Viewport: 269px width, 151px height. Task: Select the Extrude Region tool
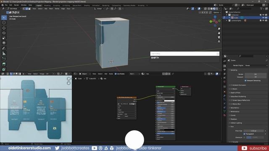[4, 64]
